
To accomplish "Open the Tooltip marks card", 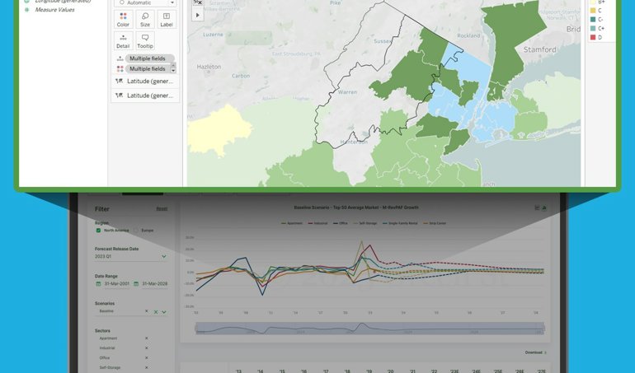I will [x=145, y=41].
